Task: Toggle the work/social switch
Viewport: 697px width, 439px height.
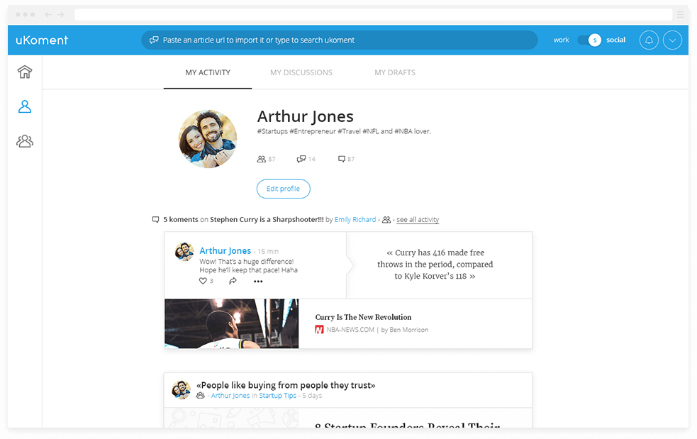Action: [589, 40]
